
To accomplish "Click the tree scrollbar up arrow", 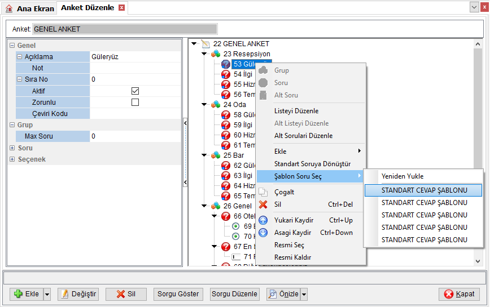I will tap(478, 44).
